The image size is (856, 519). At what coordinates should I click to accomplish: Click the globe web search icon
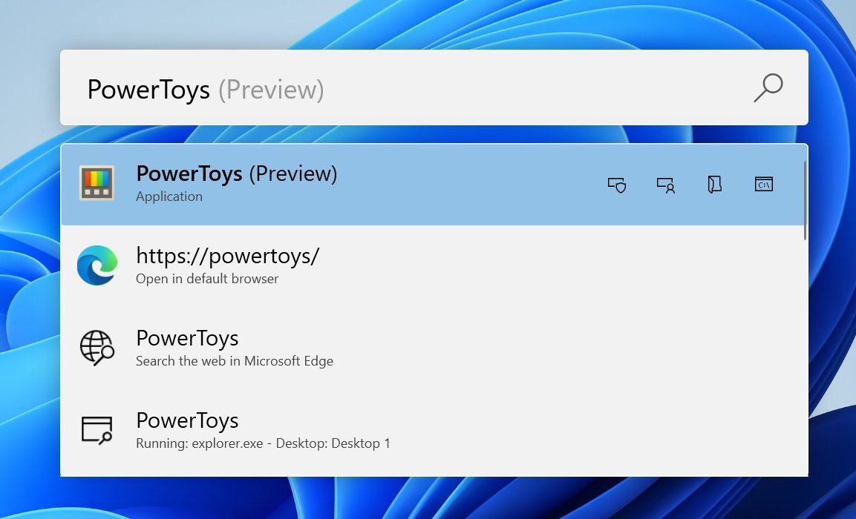(97, 348)
